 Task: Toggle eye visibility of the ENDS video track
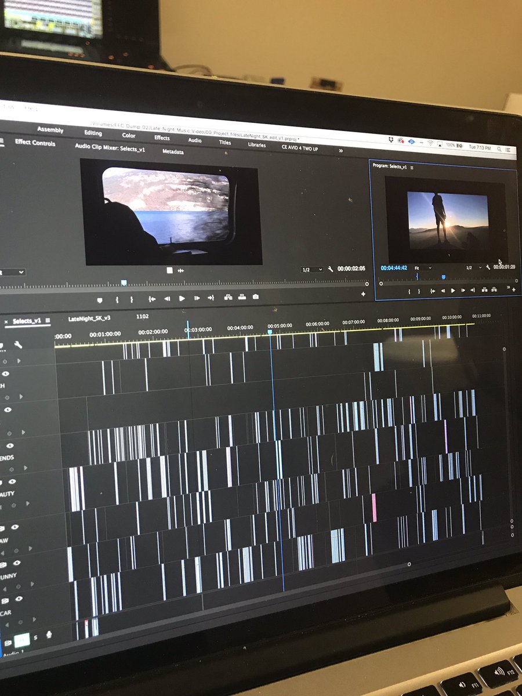point(9,445)
